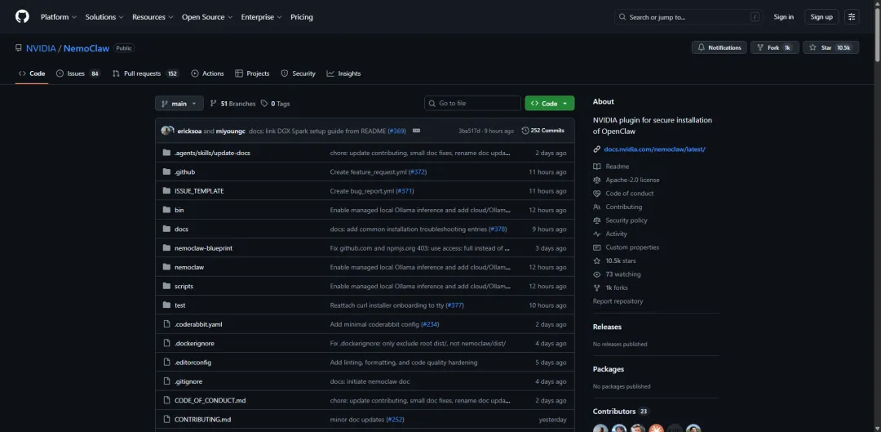Click the file icon for .coderabbit.yaml
Screen dimensions: 881x432
[x=166, y=324]
